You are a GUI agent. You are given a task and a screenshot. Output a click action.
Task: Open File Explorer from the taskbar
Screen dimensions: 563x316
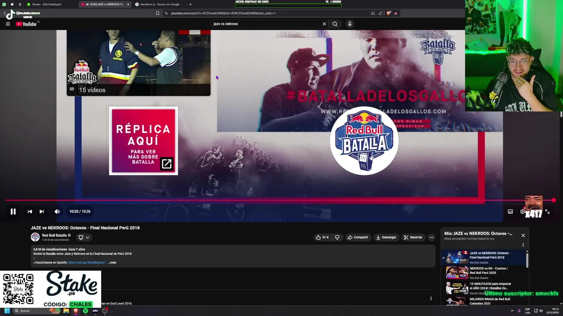pyautogui.click(x=66, y=311)
